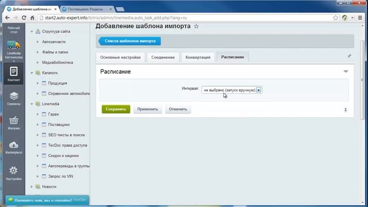The image size is (368, 207).
Task: Go to browser home page icon
Action: [x=32, y=18]
